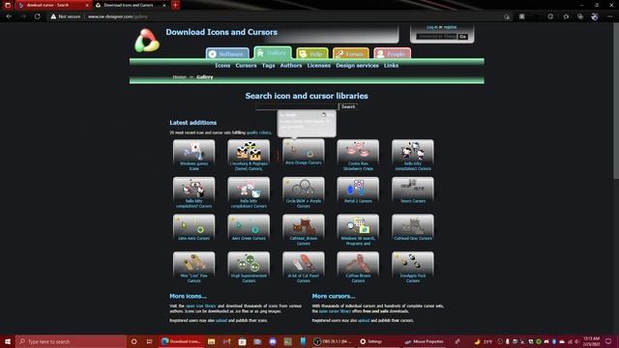The width and height of the screenshot is (619, 348).
Task: Click the Search button
Action: 348,106
